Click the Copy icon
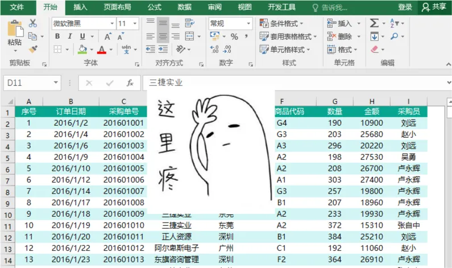 [x=32, y=36]
